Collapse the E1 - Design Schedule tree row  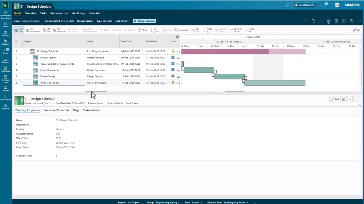26,51
